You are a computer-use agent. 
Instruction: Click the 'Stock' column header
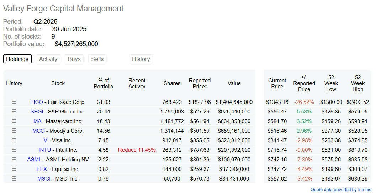pos(58,83)
